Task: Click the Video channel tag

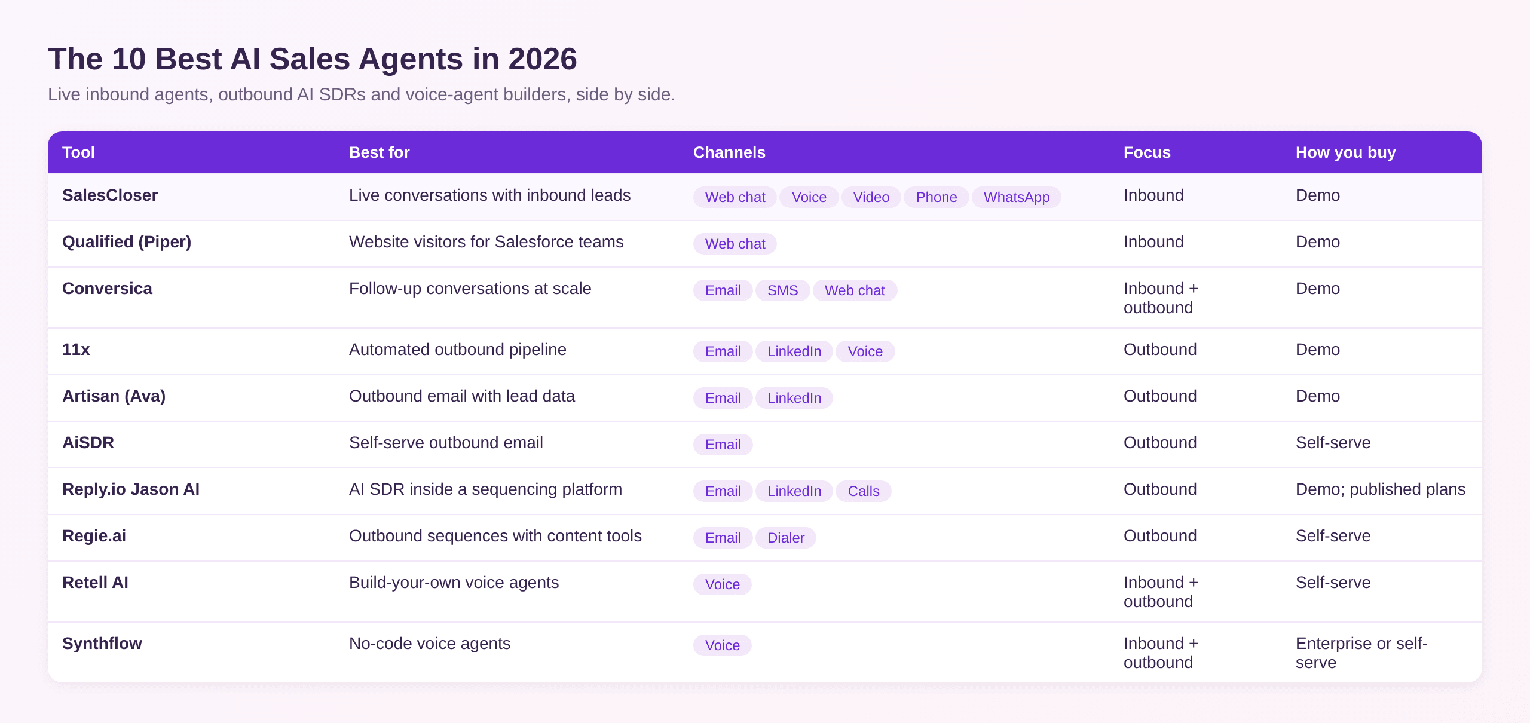Action: click(871, 197)
